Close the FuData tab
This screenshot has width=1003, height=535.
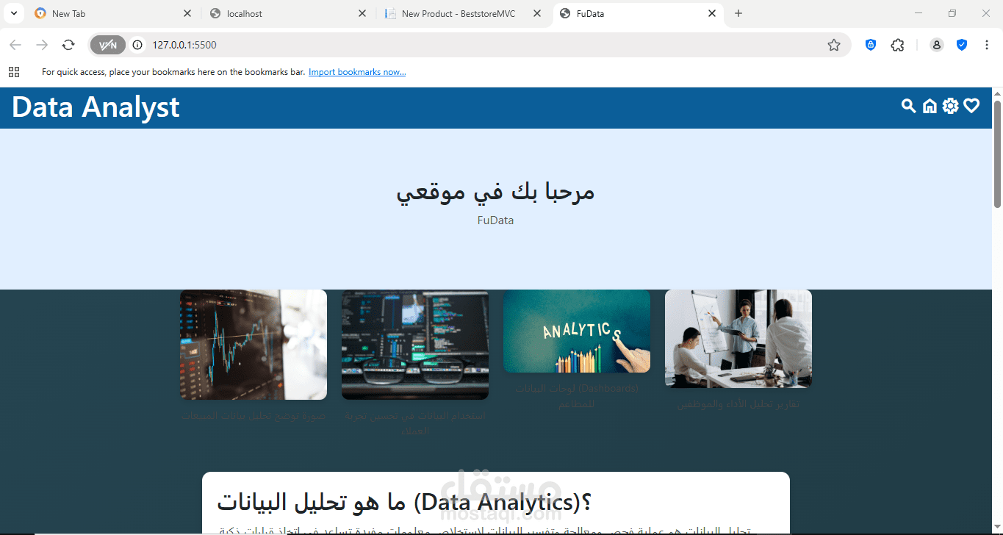712,13
